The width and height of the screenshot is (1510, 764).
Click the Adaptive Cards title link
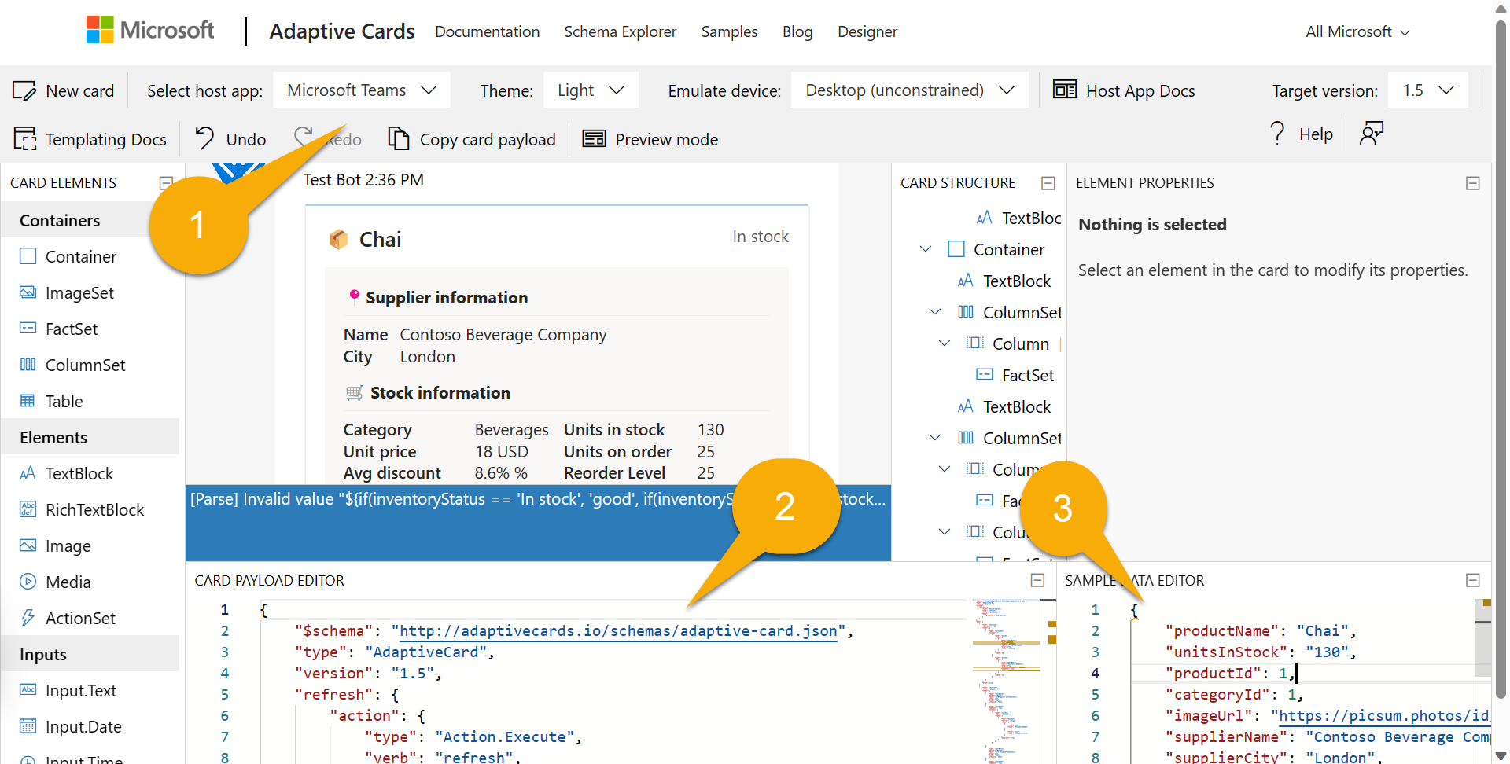pyautogui.click(x=342, y=31)
